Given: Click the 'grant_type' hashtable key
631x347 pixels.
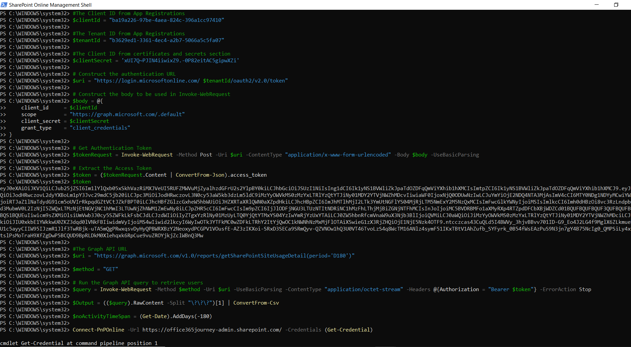Looking at the screenshot, I should (36, 128).
